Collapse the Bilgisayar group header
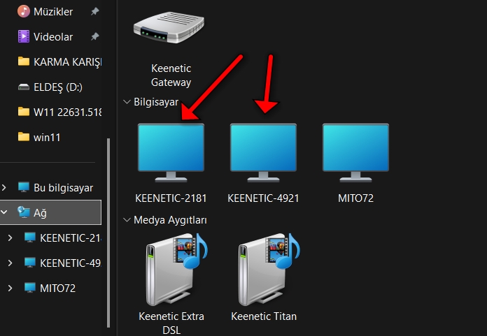The width and height of the screenshot is (487, 336). (x=127, y=102)
